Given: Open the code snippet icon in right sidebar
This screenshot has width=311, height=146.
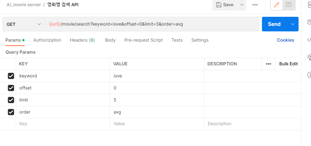Looking at the screenshot, I should point(309,40).
